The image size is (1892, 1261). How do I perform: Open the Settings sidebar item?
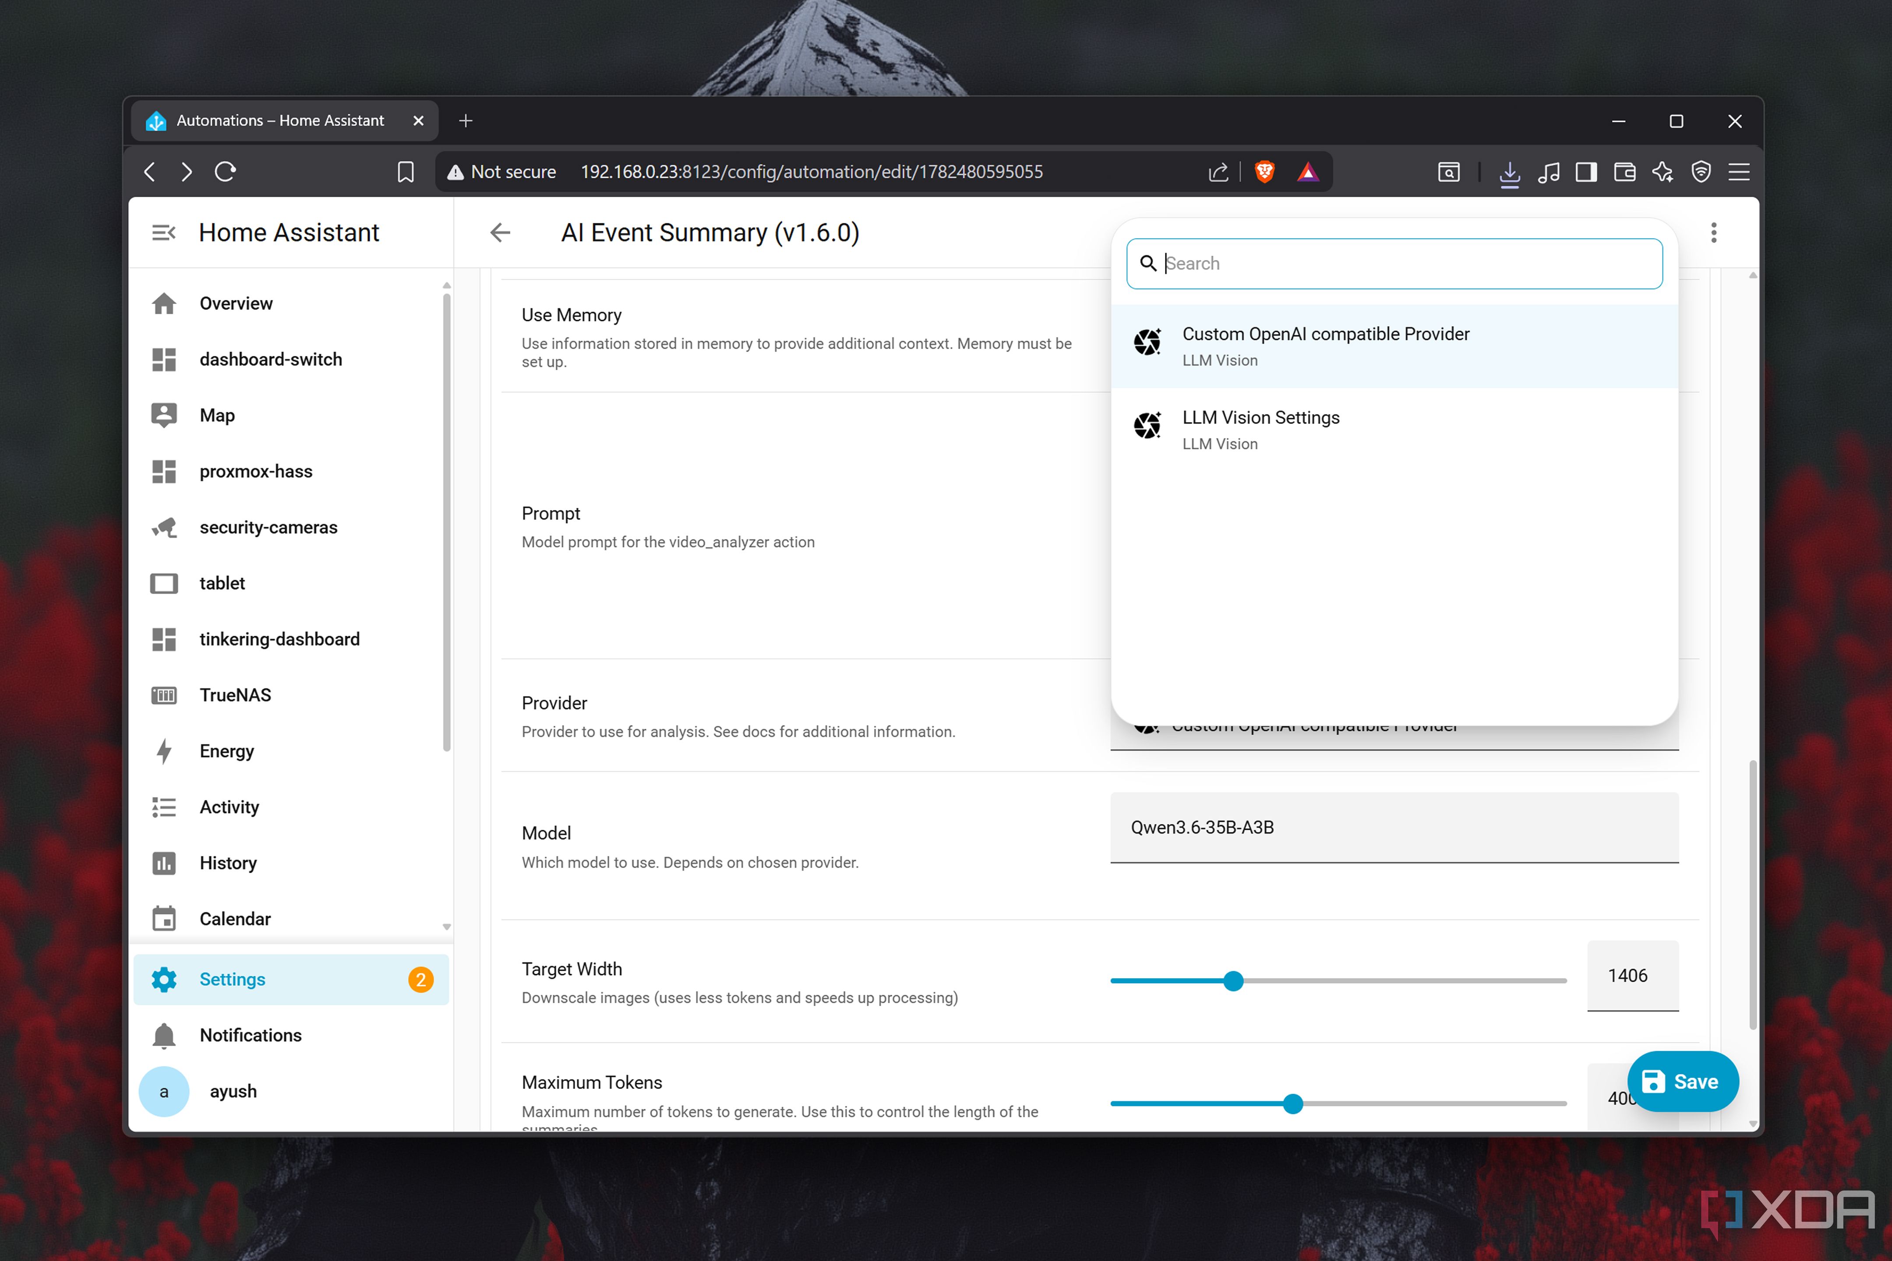(291, 979)
